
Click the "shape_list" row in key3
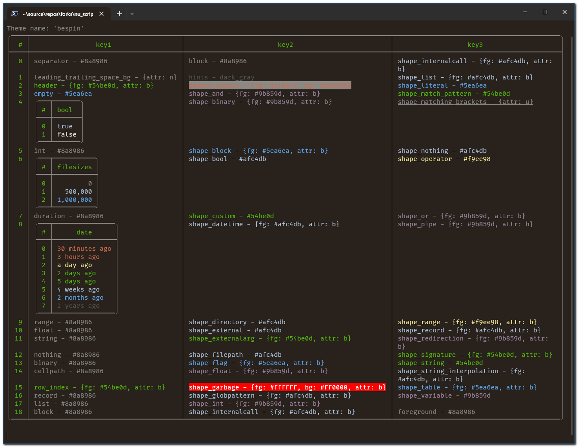pos(465,77)
